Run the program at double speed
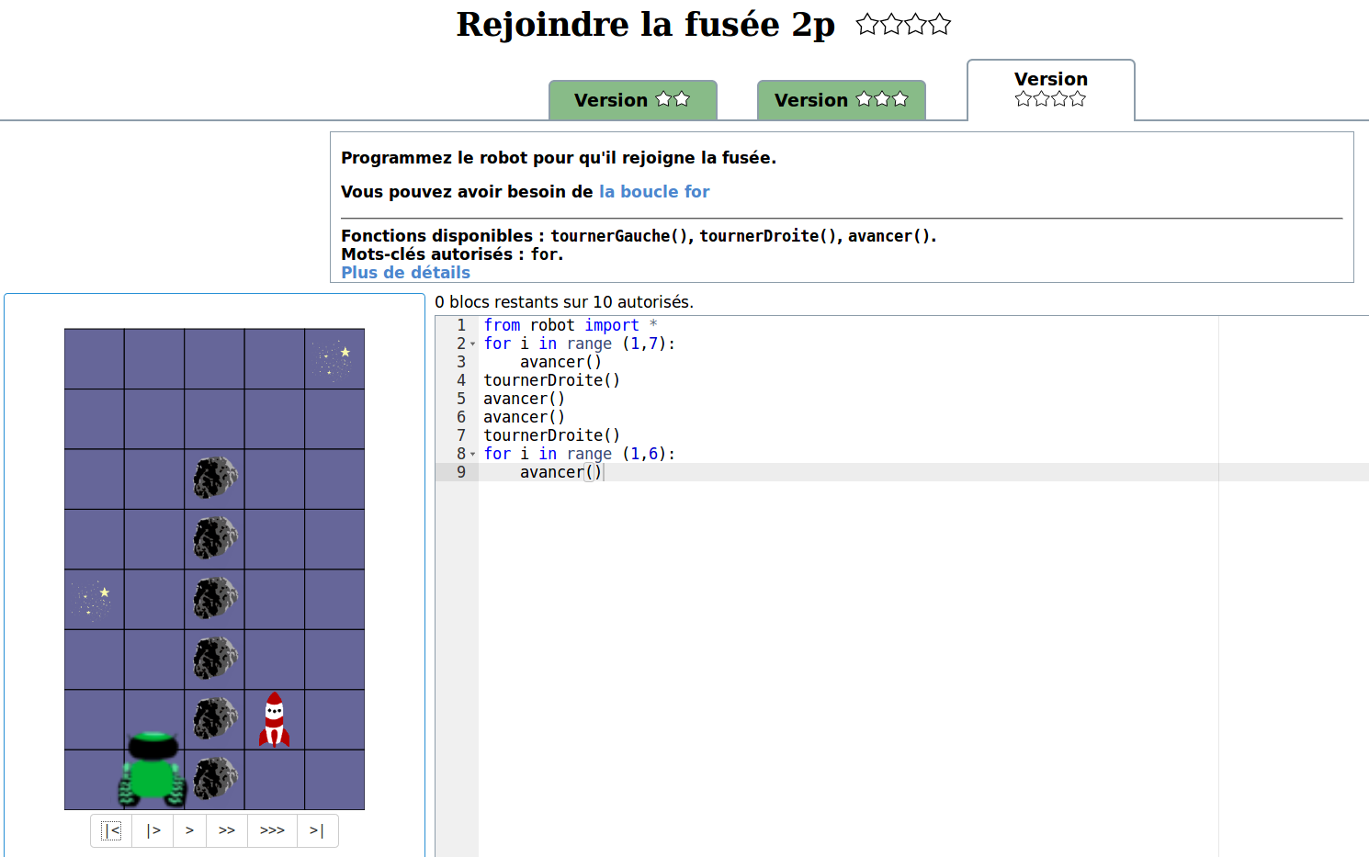This screenshot has height=857, width=1369. (x=227, y=830)
